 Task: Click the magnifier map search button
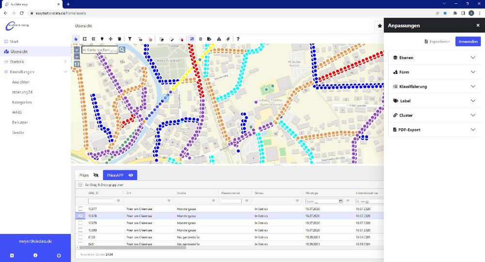[122, 49]
